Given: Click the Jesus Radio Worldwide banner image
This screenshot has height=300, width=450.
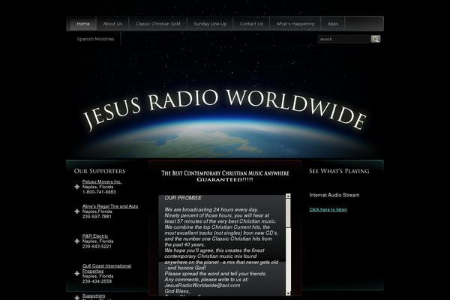Looking at the screenshot, I should pyautogui.click(x=225, y=109).
